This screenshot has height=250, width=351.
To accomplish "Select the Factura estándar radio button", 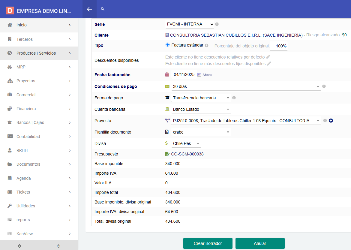I will (x=168, y=45).
